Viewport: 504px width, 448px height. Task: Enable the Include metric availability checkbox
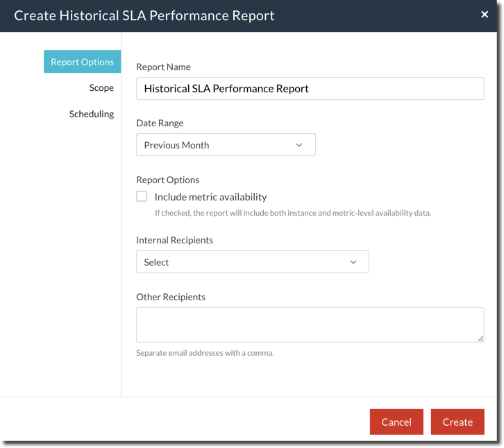(x=142, y=196)
